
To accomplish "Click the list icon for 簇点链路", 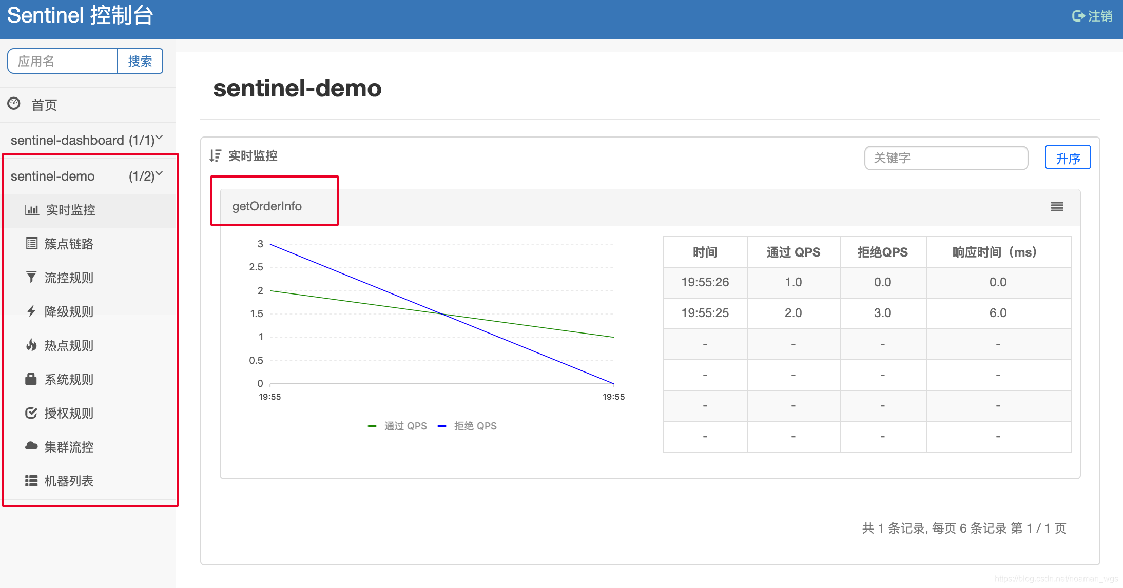I will point(32,244).
